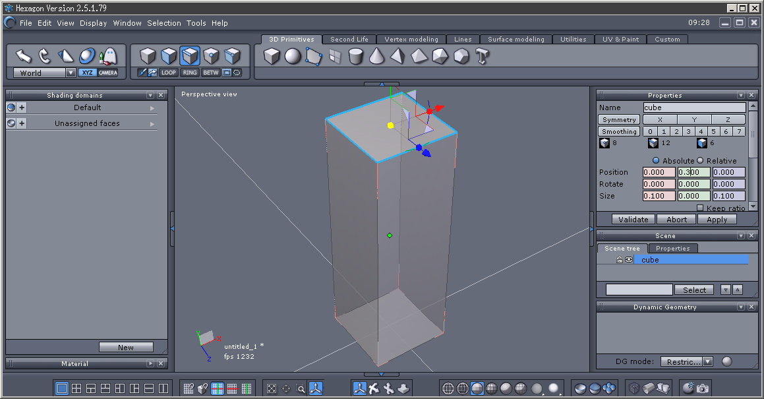Image resolution: width=764 pixels, height=399 pixels.
Task: Select four views layout icon
Action: [x=76, y=388]
